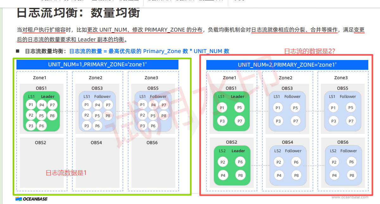This screenshot has width=380, height=204.
Task: Click P5 in OBS1 Leader under UNIT_NUM=2
Action: click(x=240, y=108)
